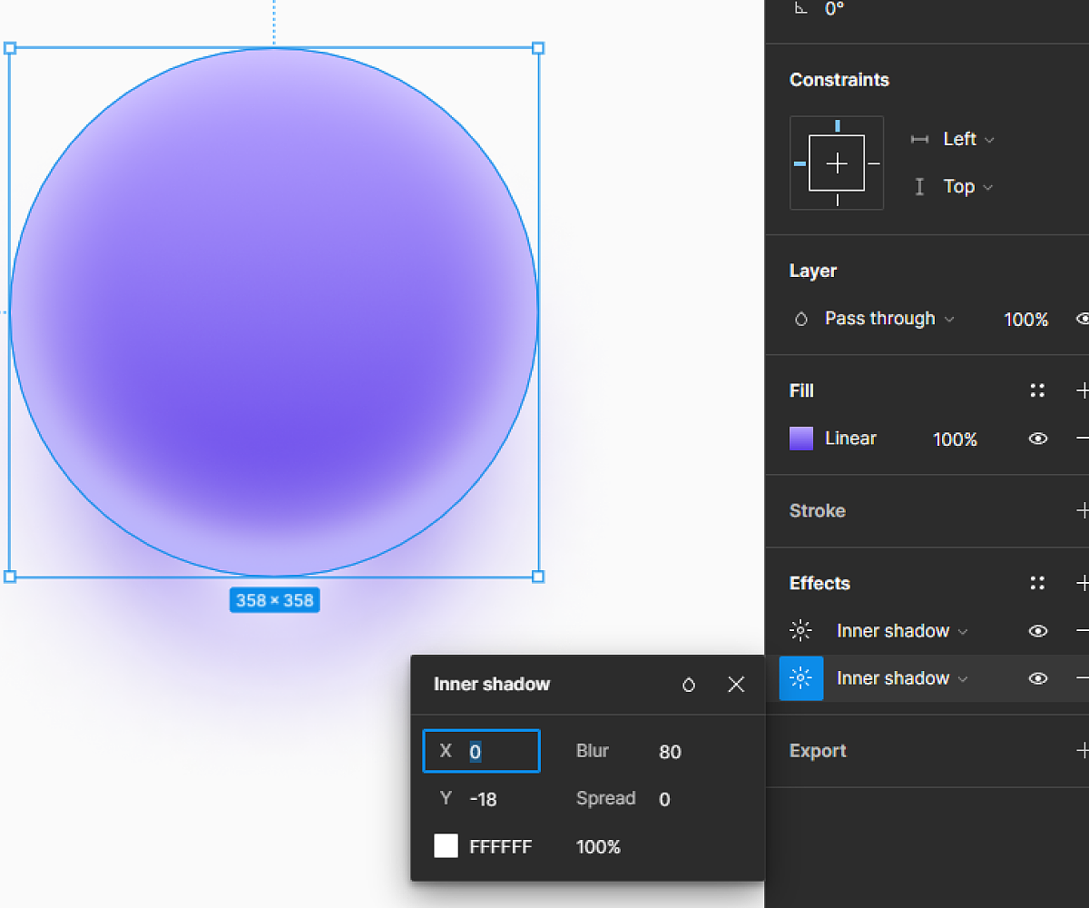Edit fill opacity 100% value
The width and height of the screenshot is (1089, 908).
[x=955, y=439]
